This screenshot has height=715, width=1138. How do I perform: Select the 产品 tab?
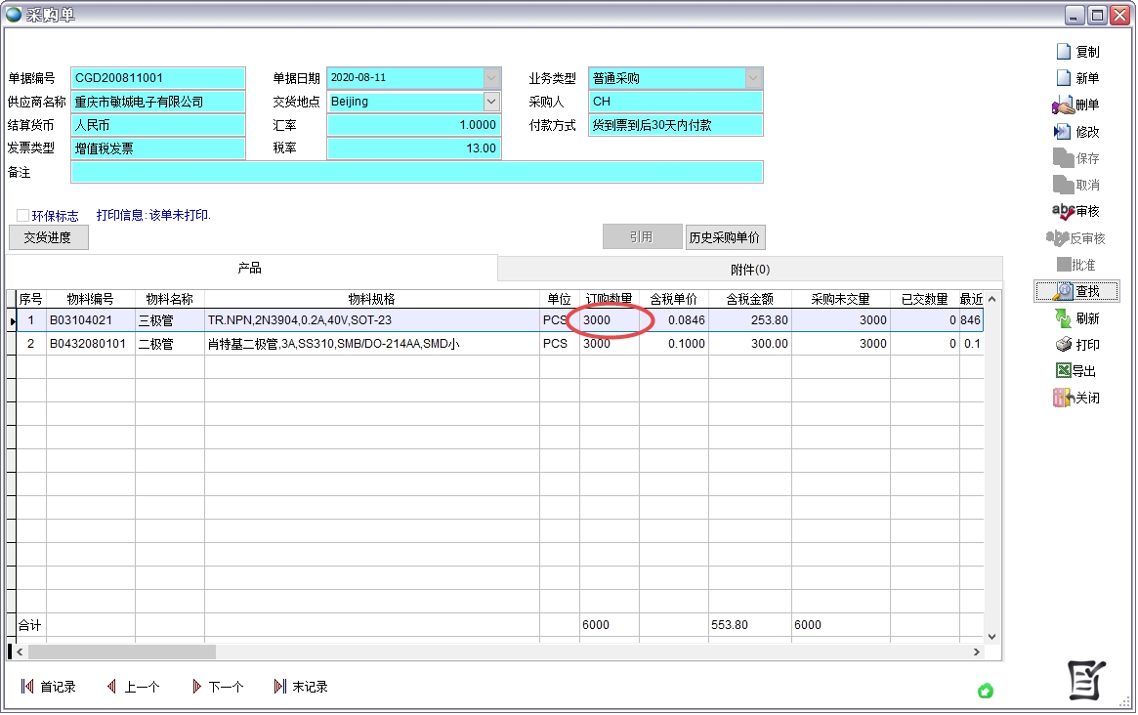pos(250,269)
